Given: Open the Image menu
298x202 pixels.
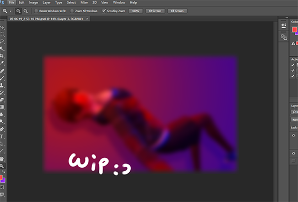Looking at the screenshot, I should (x=33, y=3).
